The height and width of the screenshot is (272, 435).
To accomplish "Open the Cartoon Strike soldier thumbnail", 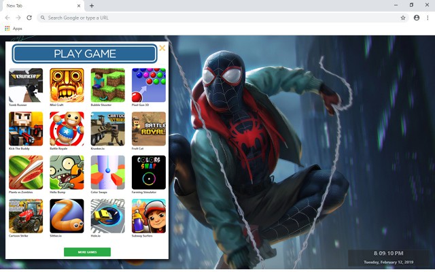I will (108, 129).
